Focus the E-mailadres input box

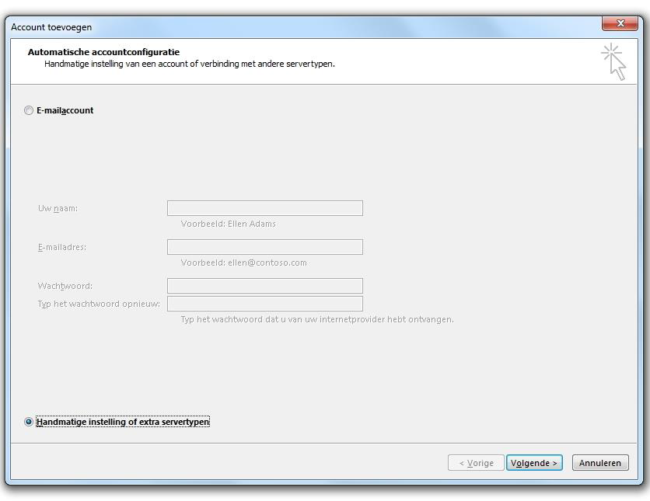pyautogui.click(x=264, y=247)
